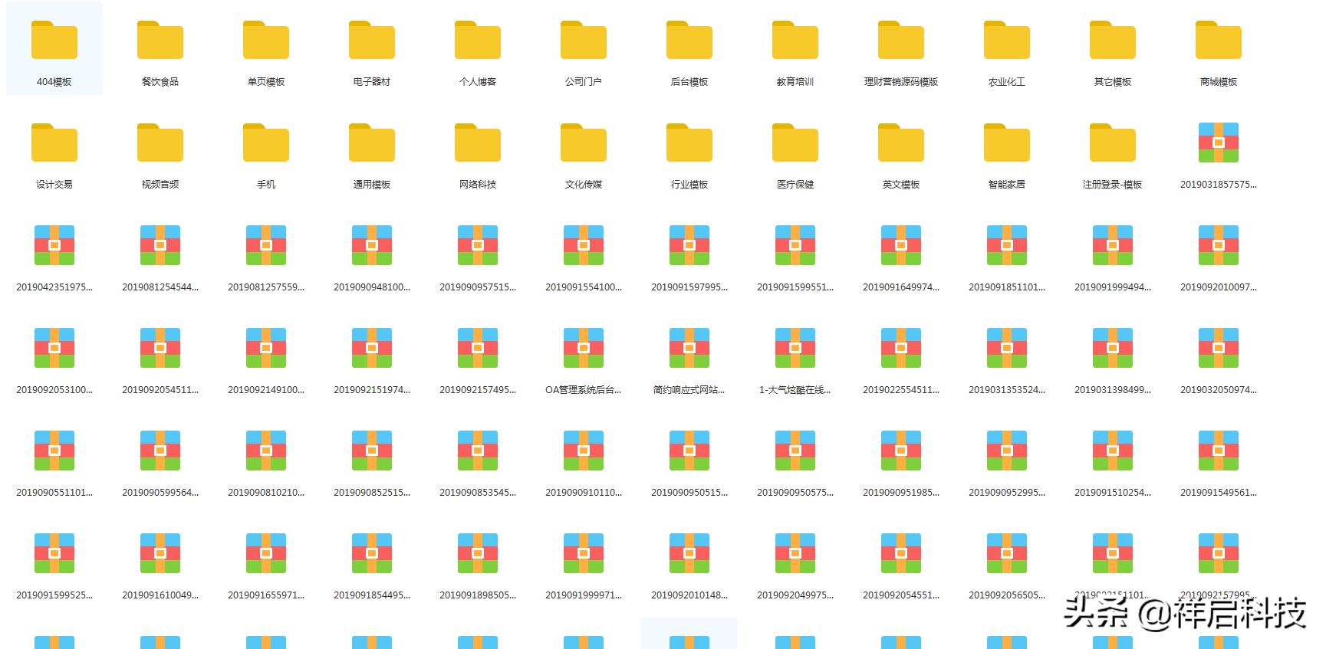Open the 视频音频 folder
The width and height of the screenshot is (1326, 649).
click(160, 143)
